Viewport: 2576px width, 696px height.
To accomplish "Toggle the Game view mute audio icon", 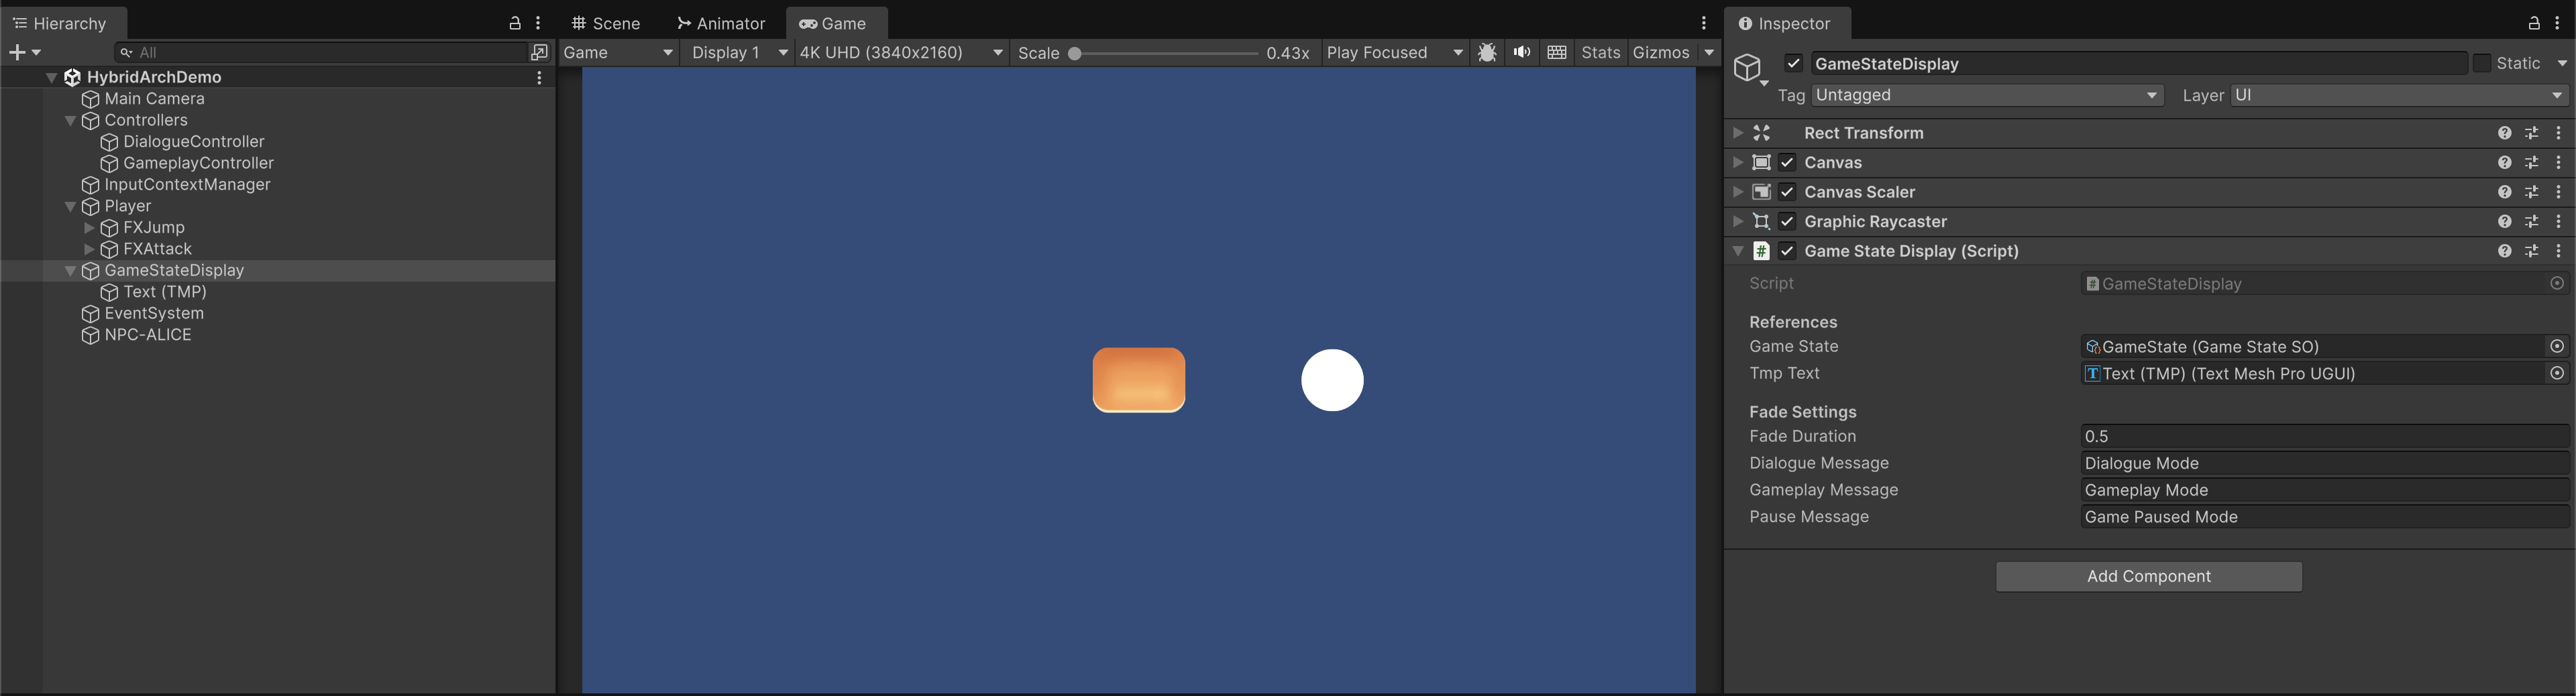I will [x=1521, y=52].
